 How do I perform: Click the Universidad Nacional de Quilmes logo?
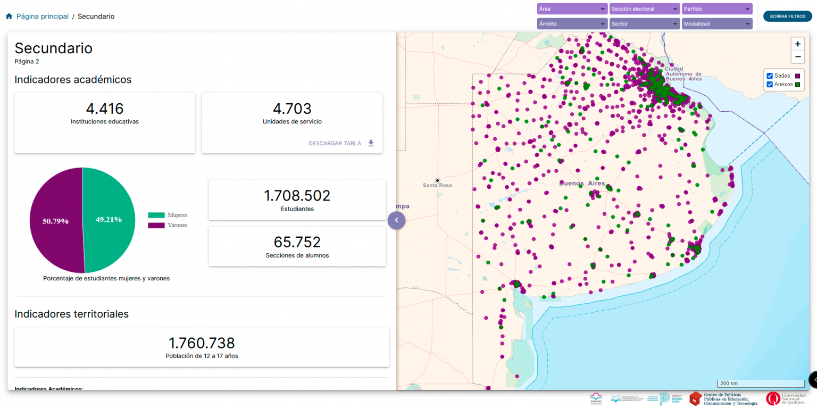click(786, 398)
